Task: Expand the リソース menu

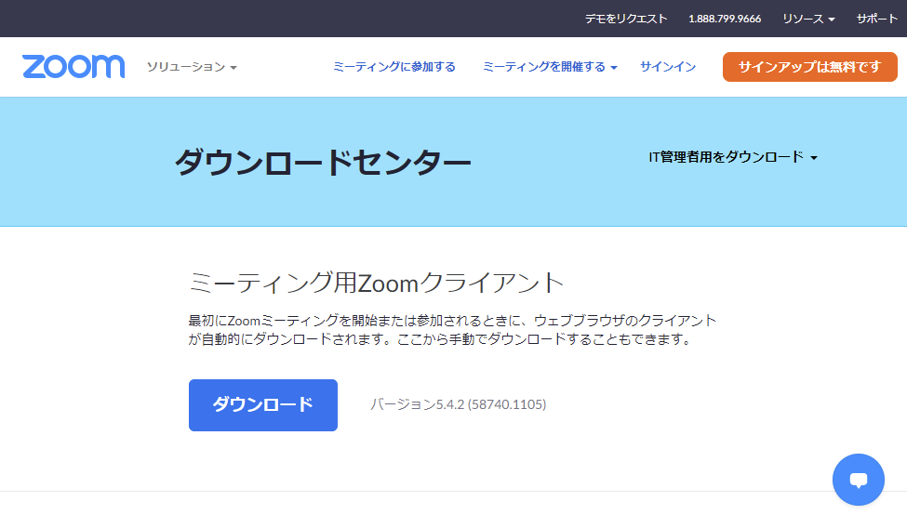Action: (808, 20)
